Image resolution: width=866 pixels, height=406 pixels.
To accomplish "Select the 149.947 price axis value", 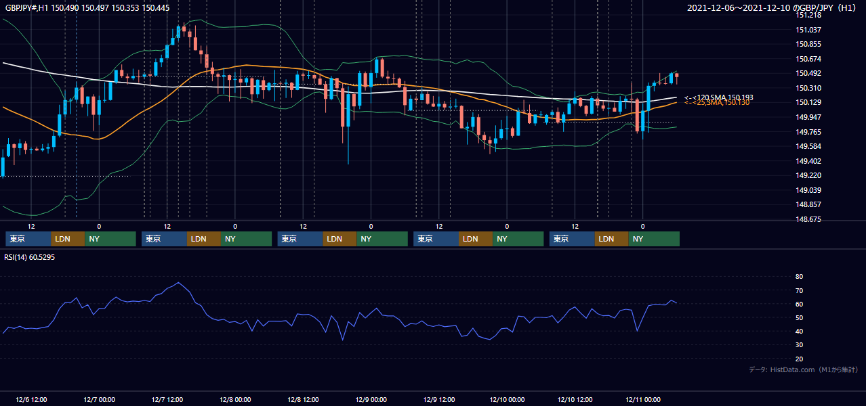I will pos(808,117).
